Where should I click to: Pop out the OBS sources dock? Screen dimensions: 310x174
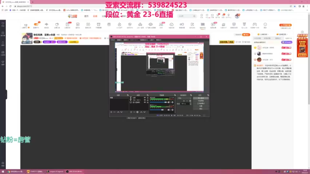[148, 95]
